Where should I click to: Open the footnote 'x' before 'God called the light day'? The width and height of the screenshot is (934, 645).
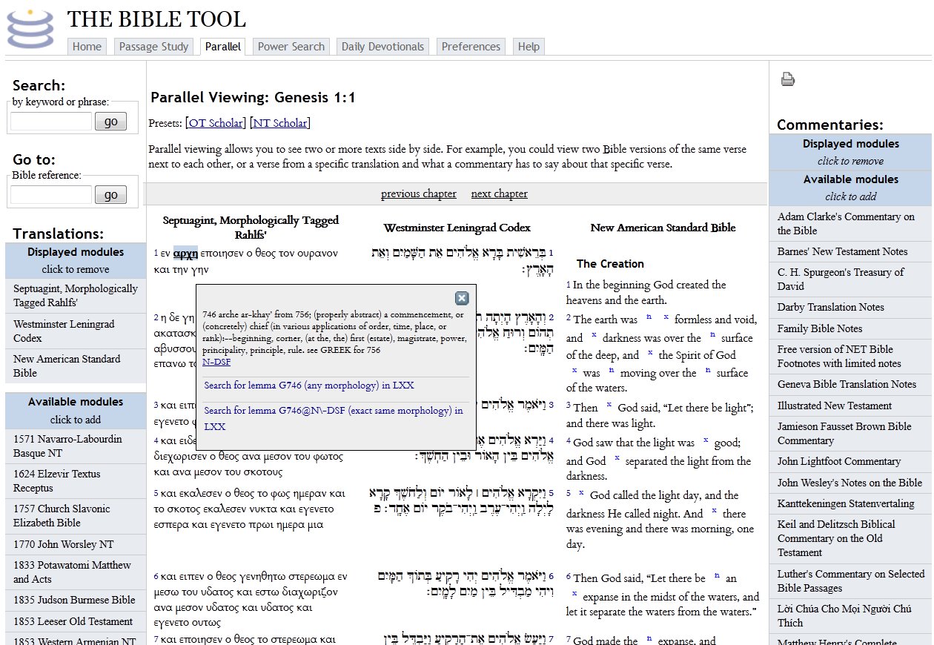point(581,492)
